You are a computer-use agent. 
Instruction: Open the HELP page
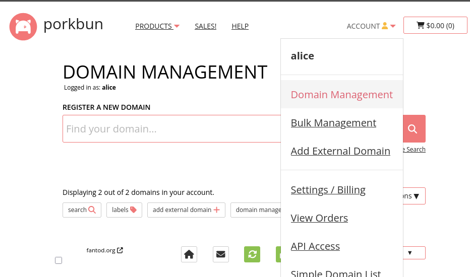click(x=240, y=26)
